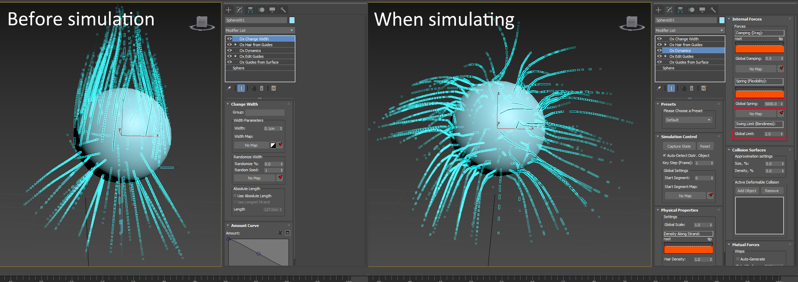
Task: Enable the Use Absolute Length checkbox
Action: point(235,196)
